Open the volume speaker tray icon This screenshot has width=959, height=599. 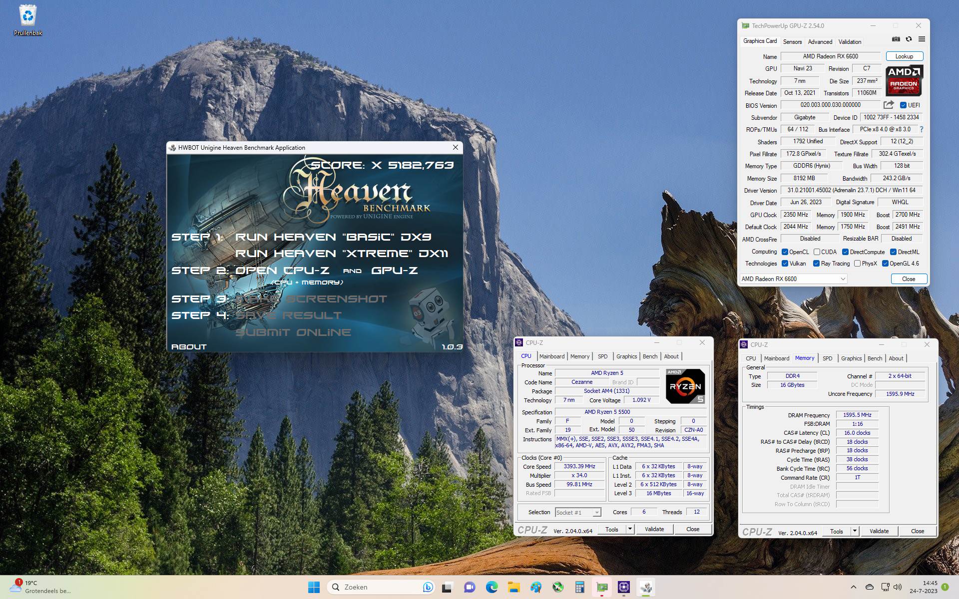click(898, 587)
